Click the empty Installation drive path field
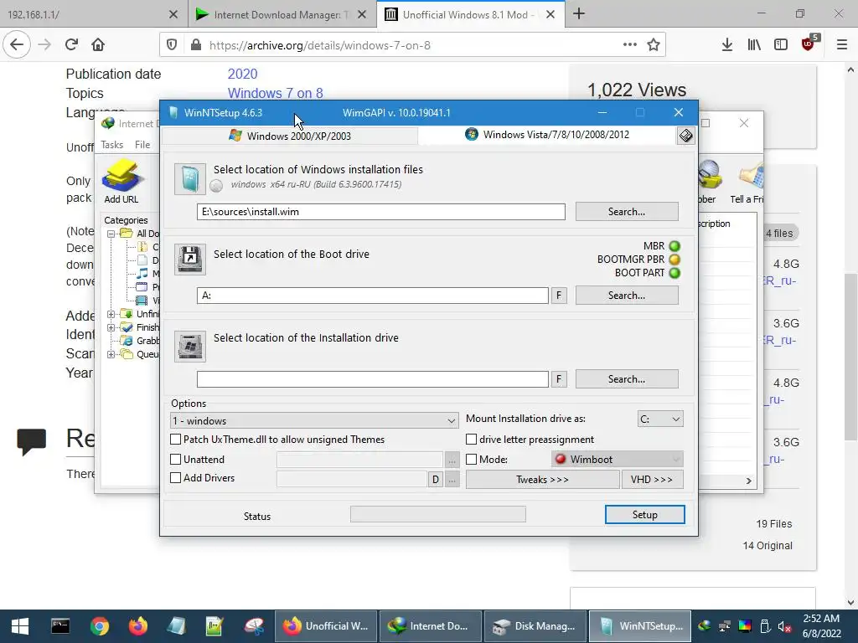The height and width of the screenshot is (643, 858). (x=373, y=379)
